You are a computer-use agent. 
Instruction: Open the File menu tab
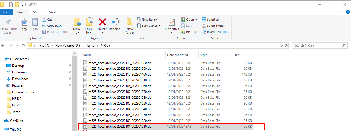pyautogui.click(x=5, y=12)
